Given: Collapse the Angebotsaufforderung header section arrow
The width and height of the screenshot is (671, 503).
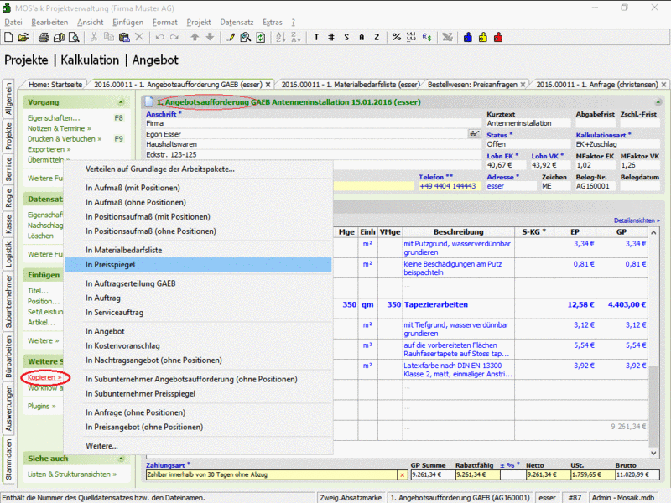Looking at the screenshot, I should (x=658, y=102).
